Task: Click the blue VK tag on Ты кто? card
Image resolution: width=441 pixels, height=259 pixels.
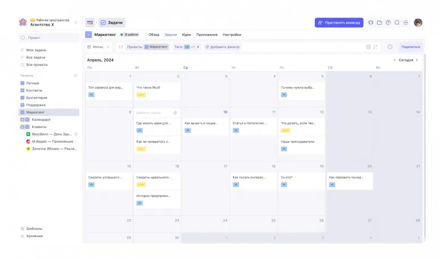Action: pyautogui.click(x=284, y=185)
